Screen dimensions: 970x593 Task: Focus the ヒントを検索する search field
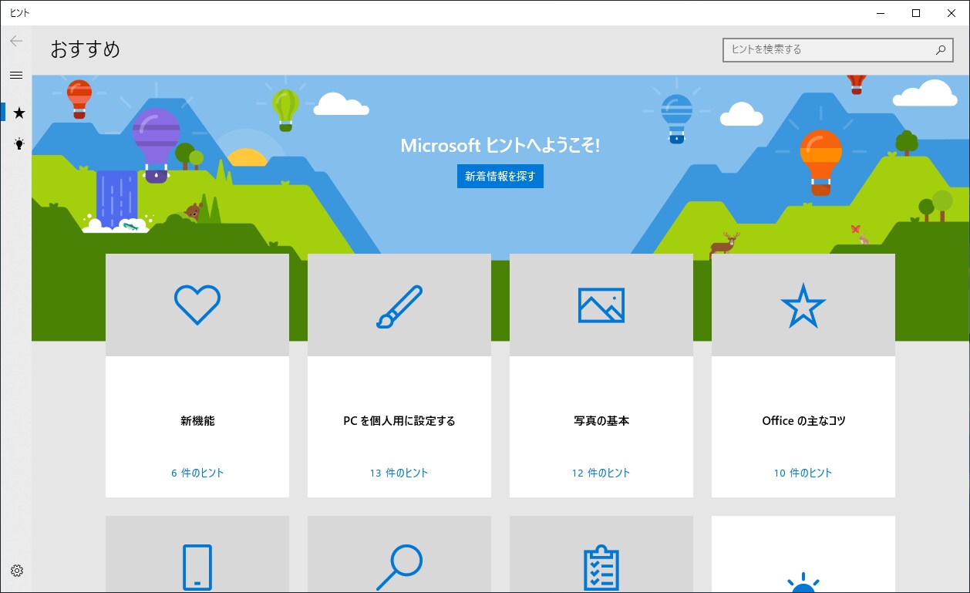(837, 49)
